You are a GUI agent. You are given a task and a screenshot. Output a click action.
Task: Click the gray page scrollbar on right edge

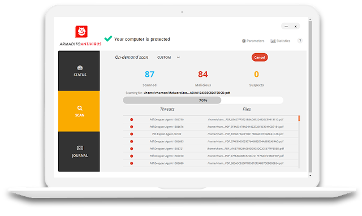[x=310, y=97]
